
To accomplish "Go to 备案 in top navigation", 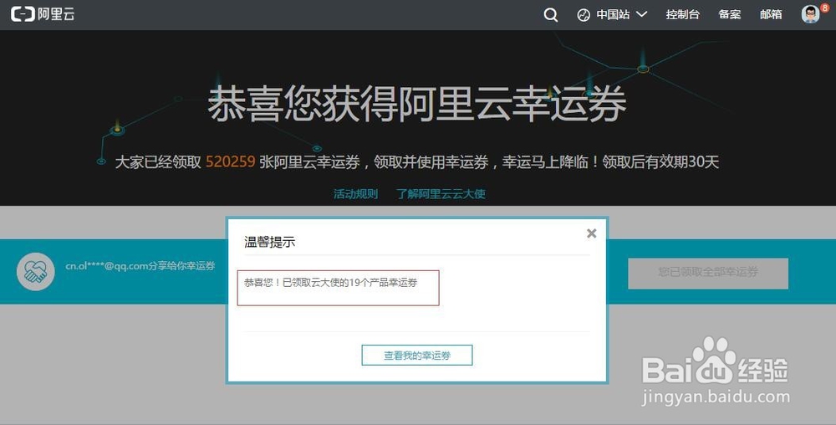I will [729, 14].
